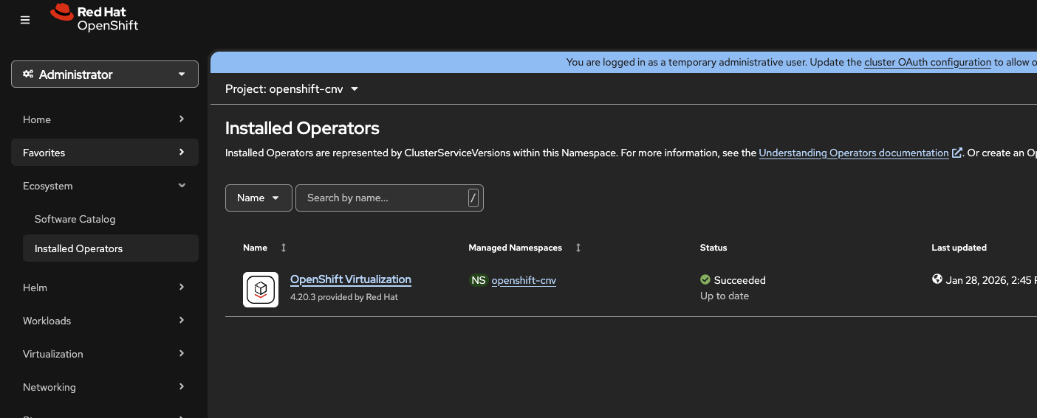Image resolution: width=1037 pixels, height=418 pixels.
Task: Focus the Search by name field
Action: click(x=389, y=198)
